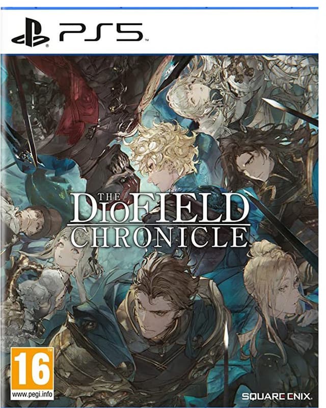The width and height of the screenshot is (326, 408).
Task: Click the PlayStation symbol logo
Action: click(x=30, y=32)
